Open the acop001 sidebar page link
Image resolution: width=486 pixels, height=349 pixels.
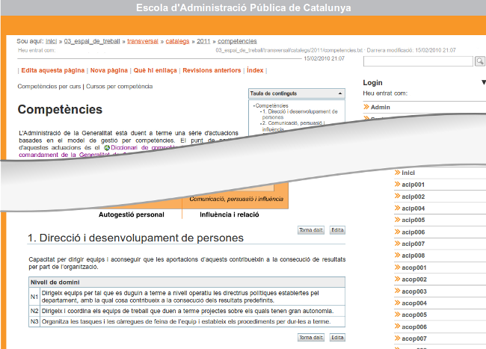[x=413, y=268]
